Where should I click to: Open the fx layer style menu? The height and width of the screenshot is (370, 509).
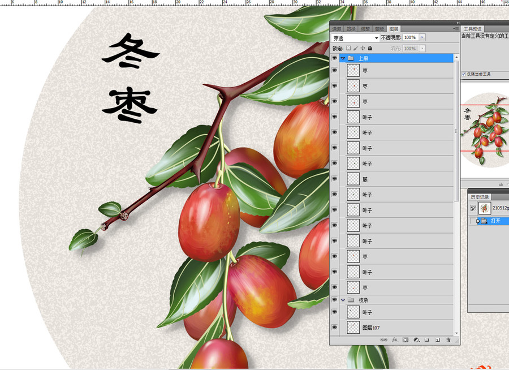395,340
